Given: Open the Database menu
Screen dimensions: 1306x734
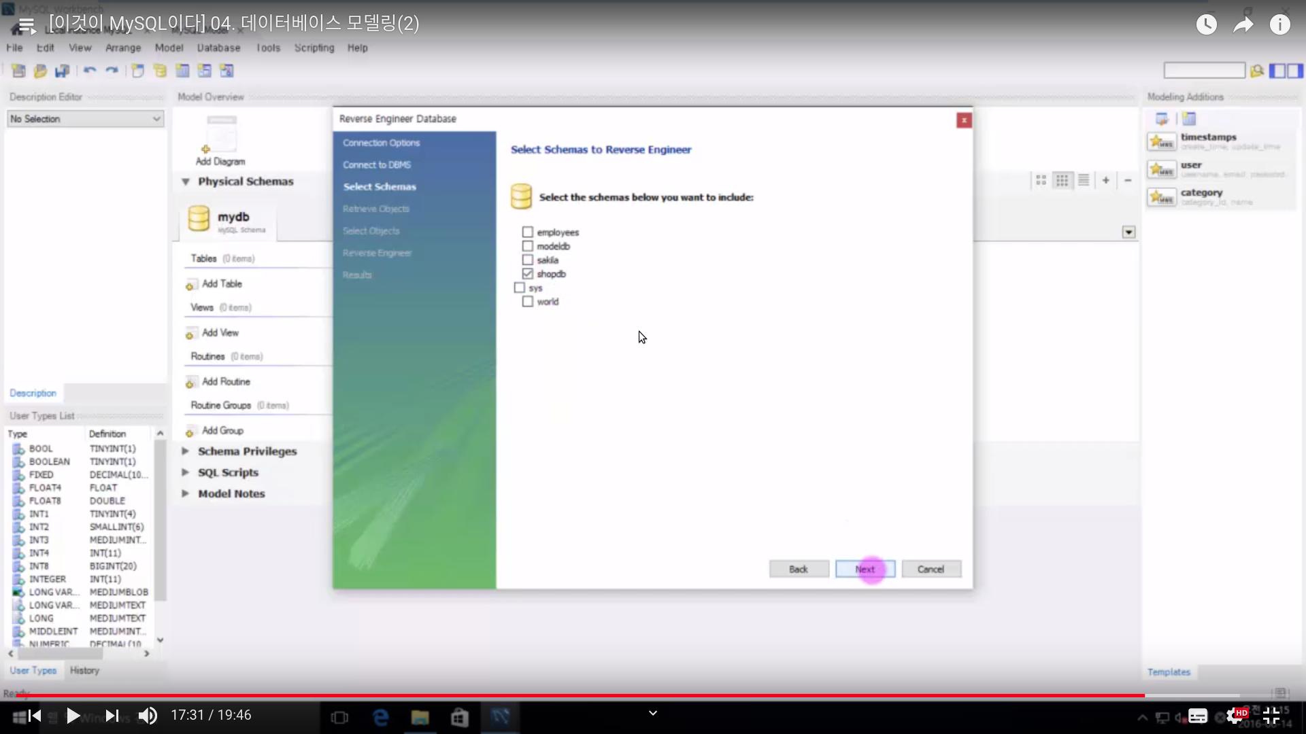Looking at the screenshot, I should [x=218, y=48].
